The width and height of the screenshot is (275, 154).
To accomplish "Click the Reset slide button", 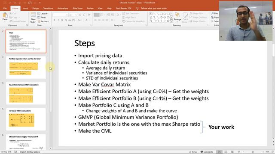I will pyautogui.click(x=42, y=18).
